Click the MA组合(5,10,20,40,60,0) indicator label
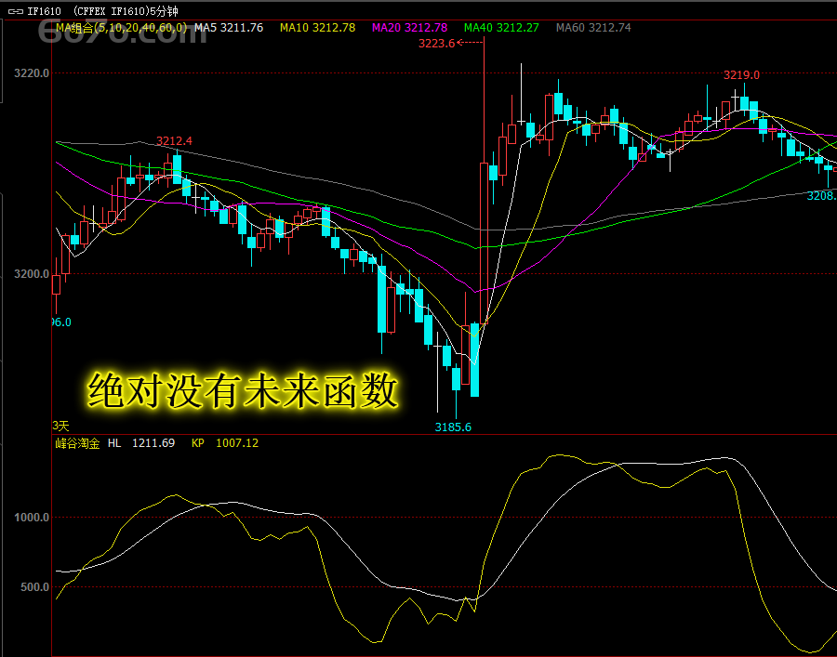 [x=122, y=28]
